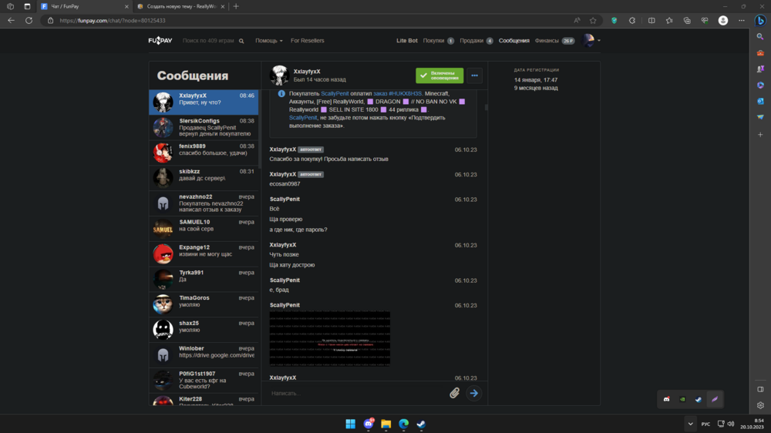Attach a file with paperclip icon
Viewport: 771px width, 433px height.
pyautogui.click(x=454, y=393)
